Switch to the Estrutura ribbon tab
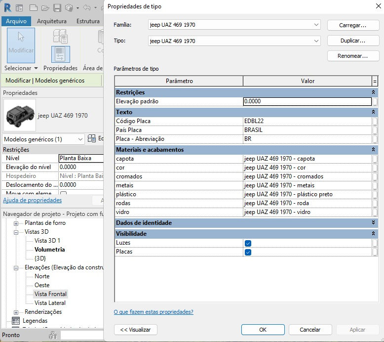 coord(88,21)
